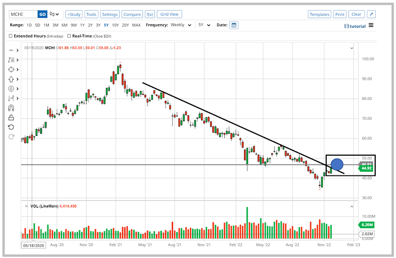Select the magnet snap tool
The image size is (396, 258).
pos(11,108)
